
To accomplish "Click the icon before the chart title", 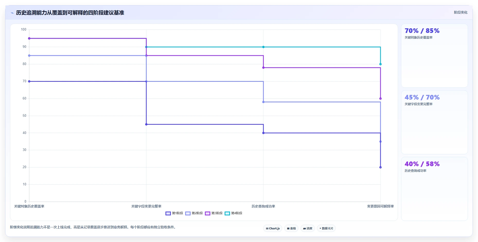I will [x=12, y=13].
